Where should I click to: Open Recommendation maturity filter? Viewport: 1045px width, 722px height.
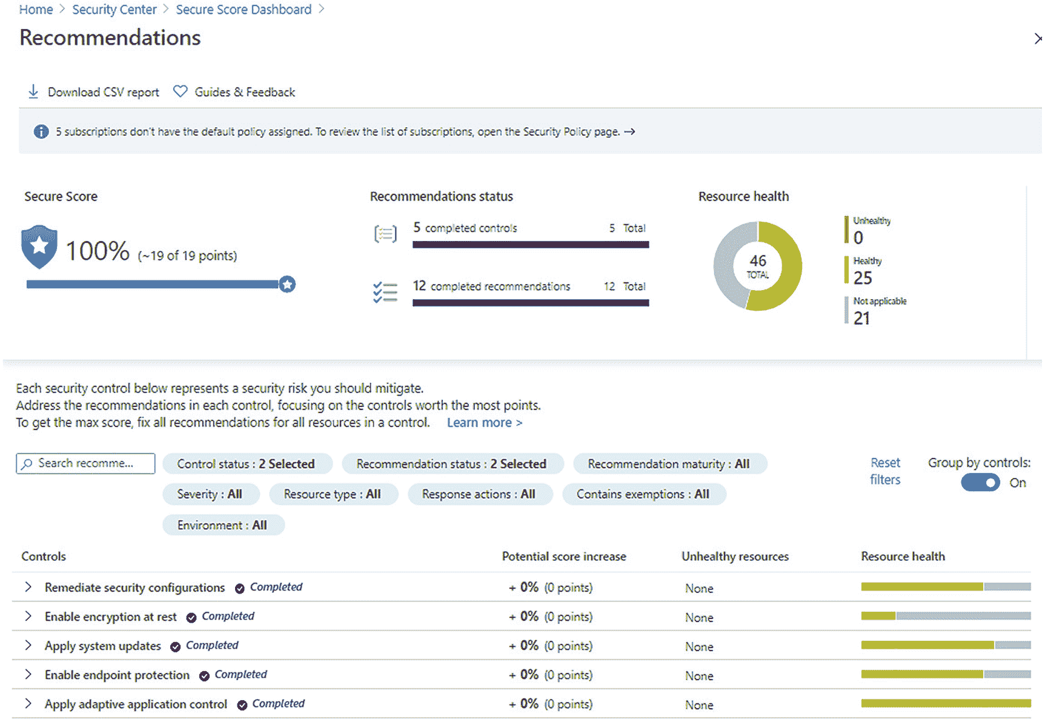[x=669, y=464]
